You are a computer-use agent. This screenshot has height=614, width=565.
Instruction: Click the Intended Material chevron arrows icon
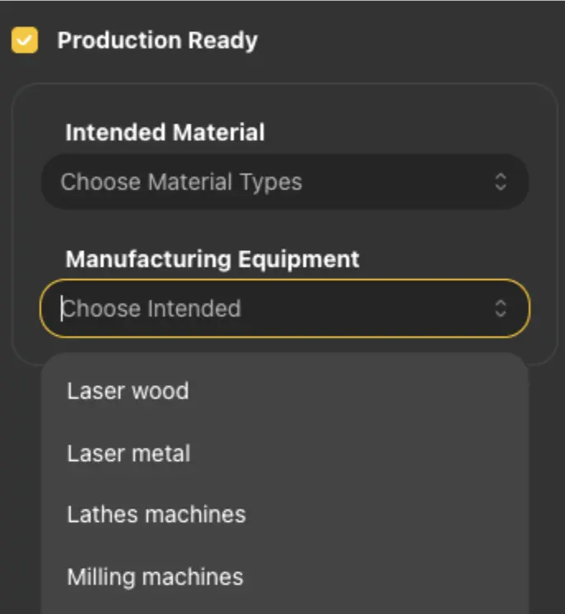[501, 182]
